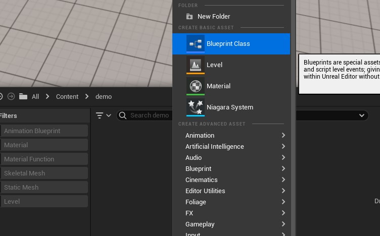
Task: Go to demo folder breadcrumb
Action: pos(104,97)
